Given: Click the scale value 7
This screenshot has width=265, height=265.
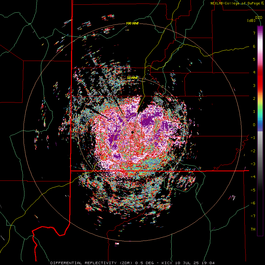Looking at the screenshot, I should [254, 33].
